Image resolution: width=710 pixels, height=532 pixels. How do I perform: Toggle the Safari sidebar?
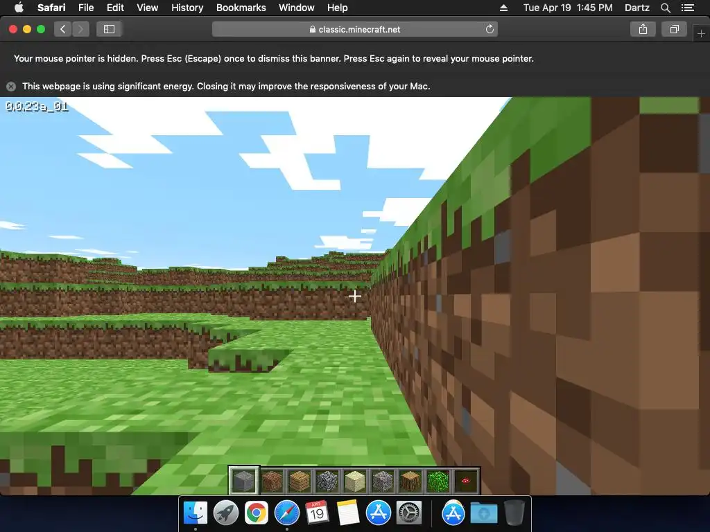[109, 29]
